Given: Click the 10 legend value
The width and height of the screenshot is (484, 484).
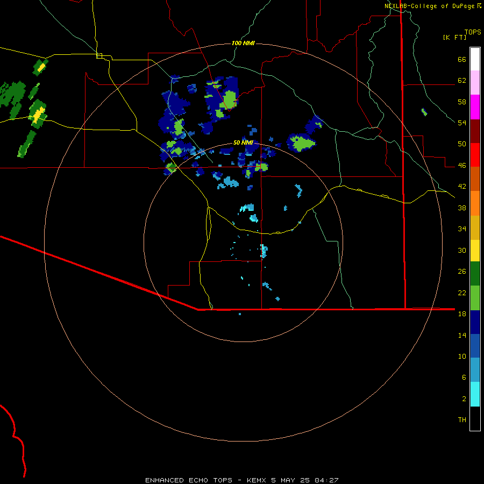Looking at the screenshot, I should 462,357.
